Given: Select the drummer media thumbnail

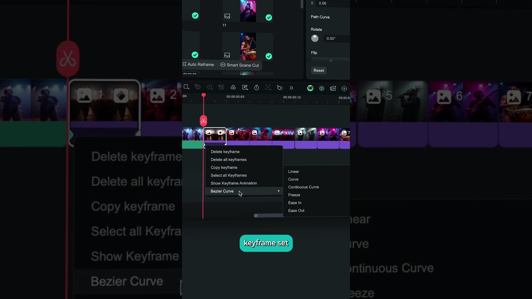Looking at the screenshot, I should click(x=248, y=47).
